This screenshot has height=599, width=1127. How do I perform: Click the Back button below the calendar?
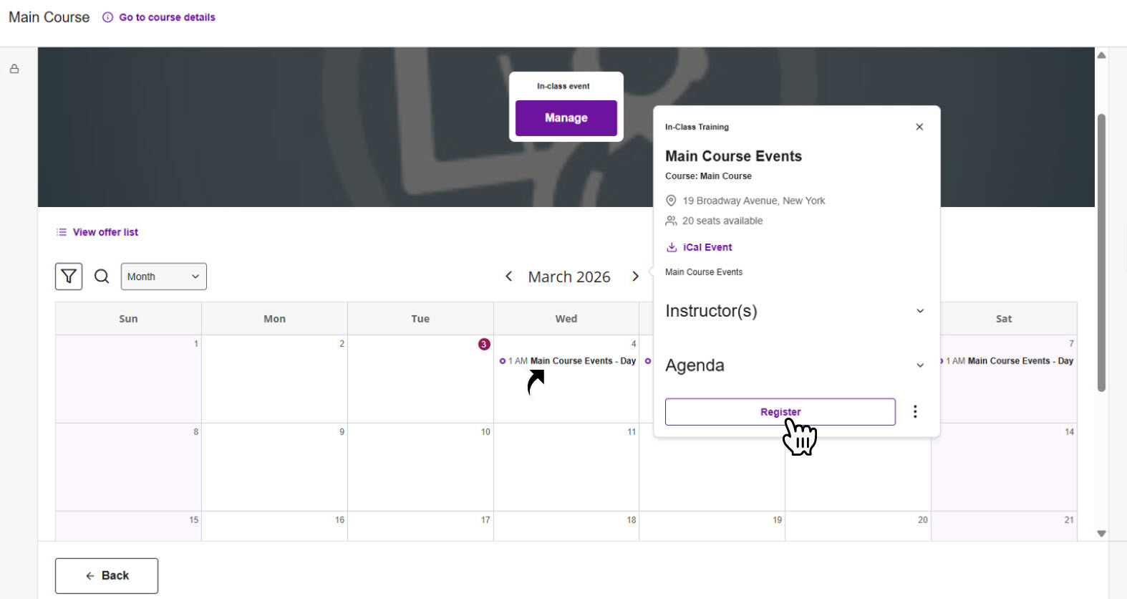(x=106, y=575)
